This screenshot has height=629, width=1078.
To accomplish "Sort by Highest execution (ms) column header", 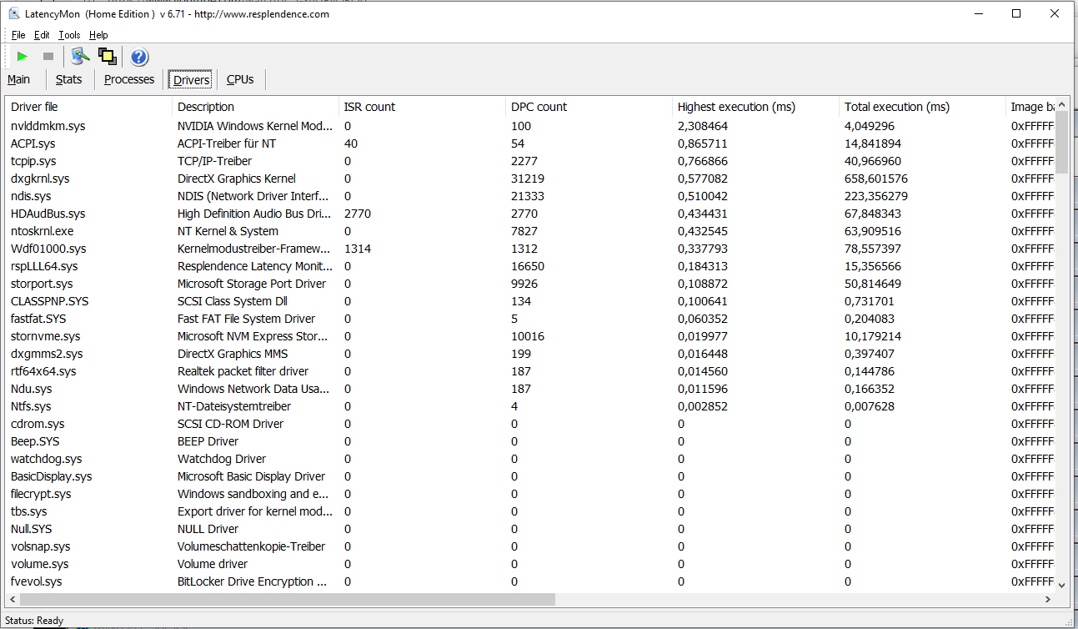I will coord(736,107).
